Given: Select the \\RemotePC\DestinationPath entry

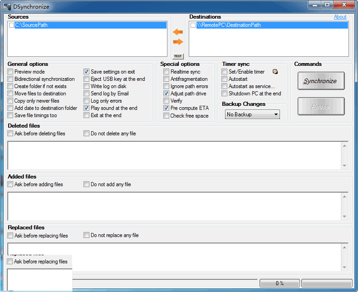Looking at the screenshot, I should tap(272, 25).
